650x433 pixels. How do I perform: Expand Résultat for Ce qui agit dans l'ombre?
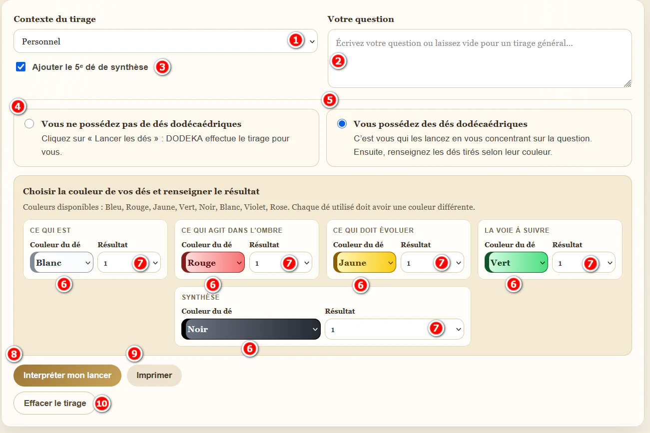click(281, 262)
